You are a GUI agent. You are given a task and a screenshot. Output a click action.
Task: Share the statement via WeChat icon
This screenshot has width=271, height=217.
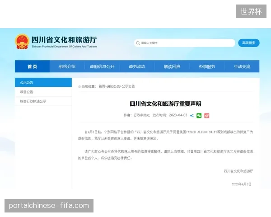pos(199,115)
